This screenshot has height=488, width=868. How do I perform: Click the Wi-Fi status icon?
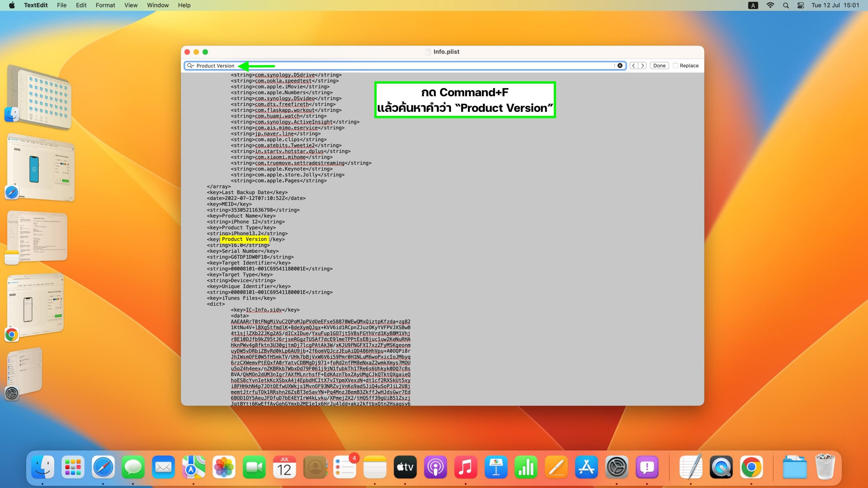pos(770,5)
